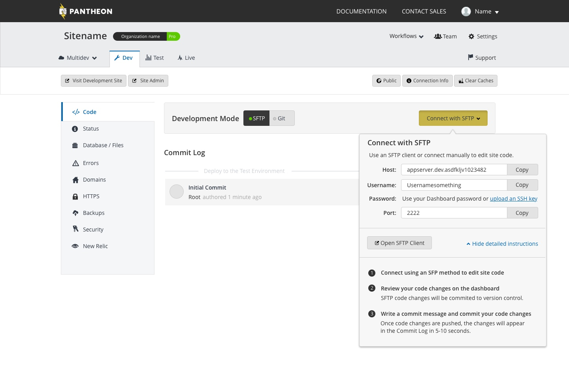
Task: Click the Initial Commit author avatar
Action: click(x=177, y=192)
